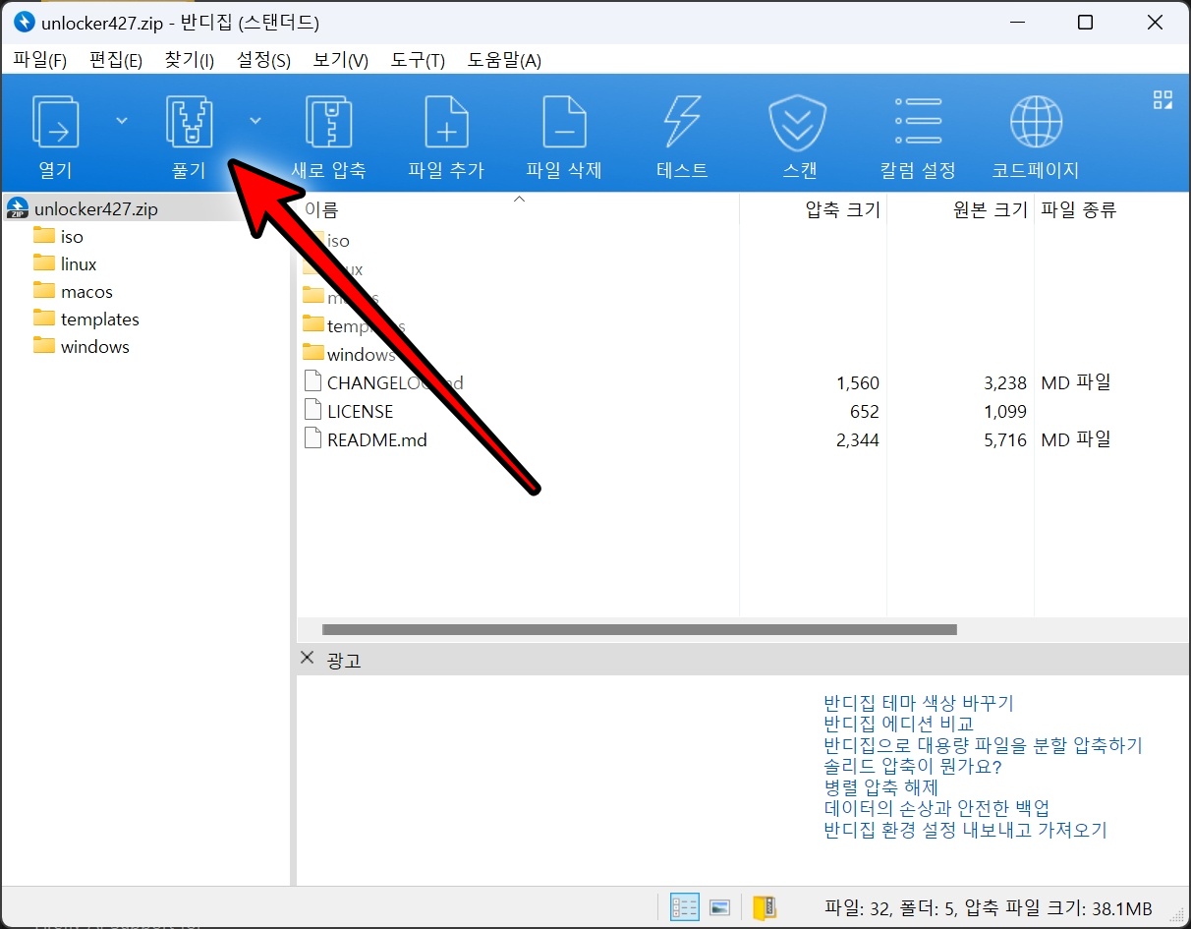Click the 풀기 (Extract) toolbar icon

coord(190,122)
